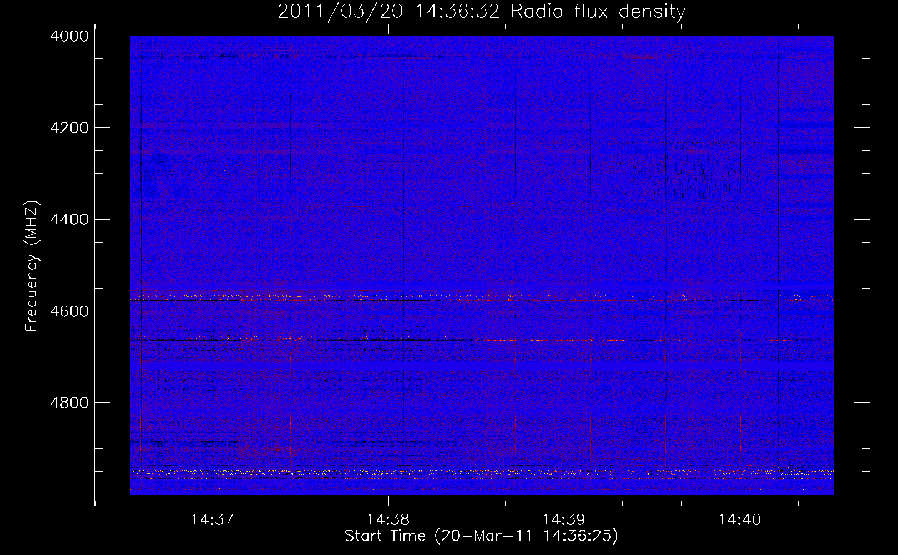898x555 pixels.
Task: Click the 4200 frequency tick label
Action: click(69, 128)
